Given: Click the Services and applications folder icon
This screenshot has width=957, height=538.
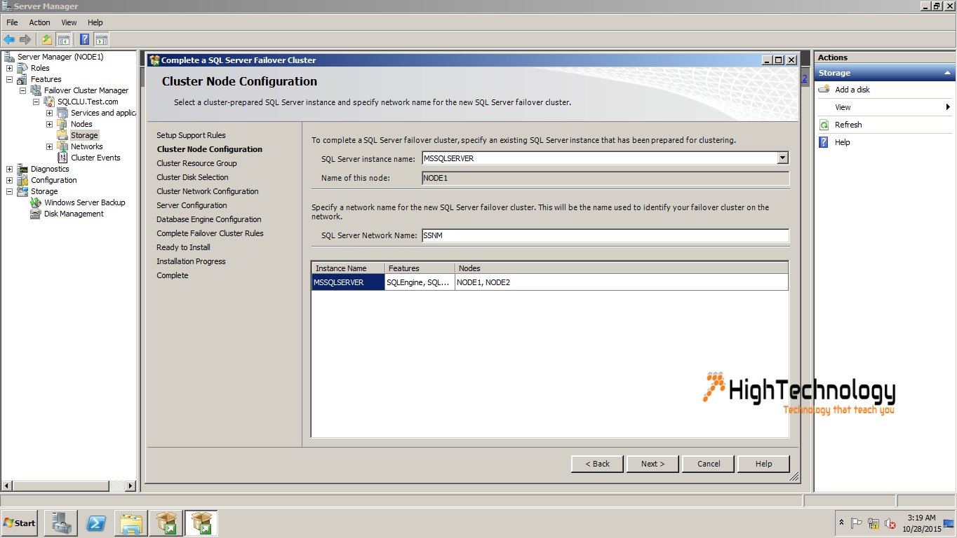Looking at the screenshot, I should tap(62, 113).
